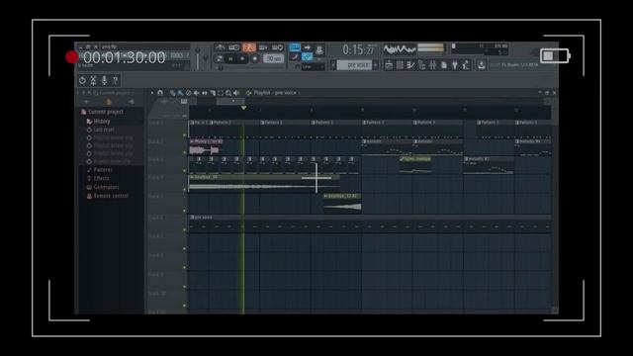This screenshot has height=356, width=633.
Task: Open Patterns in the browser tree
Action: tap(100, 170)
